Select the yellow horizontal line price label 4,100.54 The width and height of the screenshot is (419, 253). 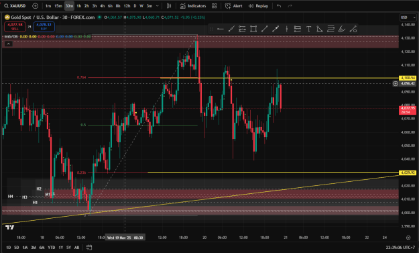click(408, 78)
